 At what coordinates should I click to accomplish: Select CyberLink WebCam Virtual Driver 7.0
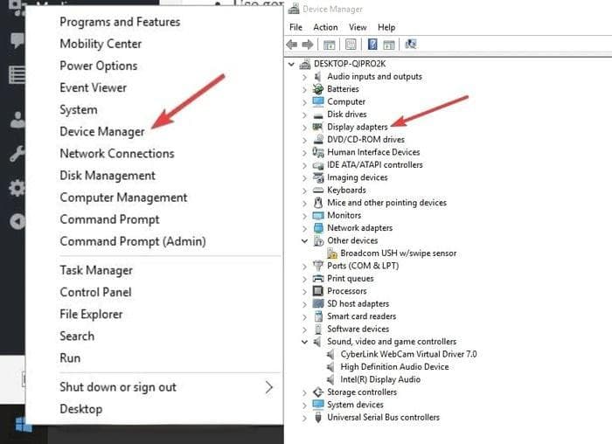point(408,354)
